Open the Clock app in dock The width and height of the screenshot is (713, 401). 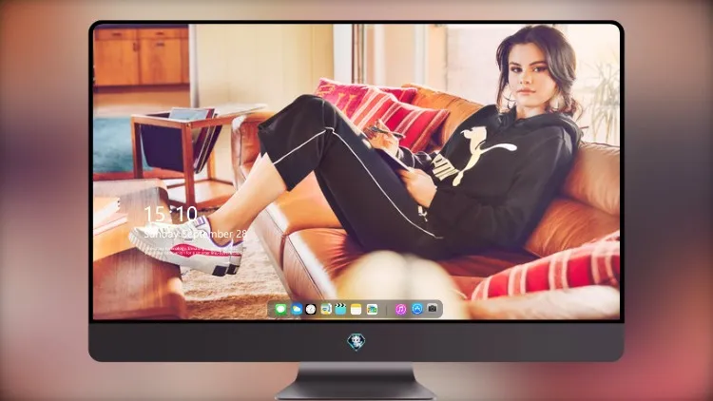tap(311, 309)
